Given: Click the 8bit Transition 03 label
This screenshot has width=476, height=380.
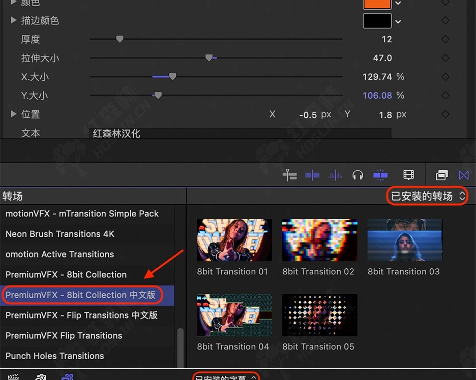Looking at the screenshot, I should 404,271.
